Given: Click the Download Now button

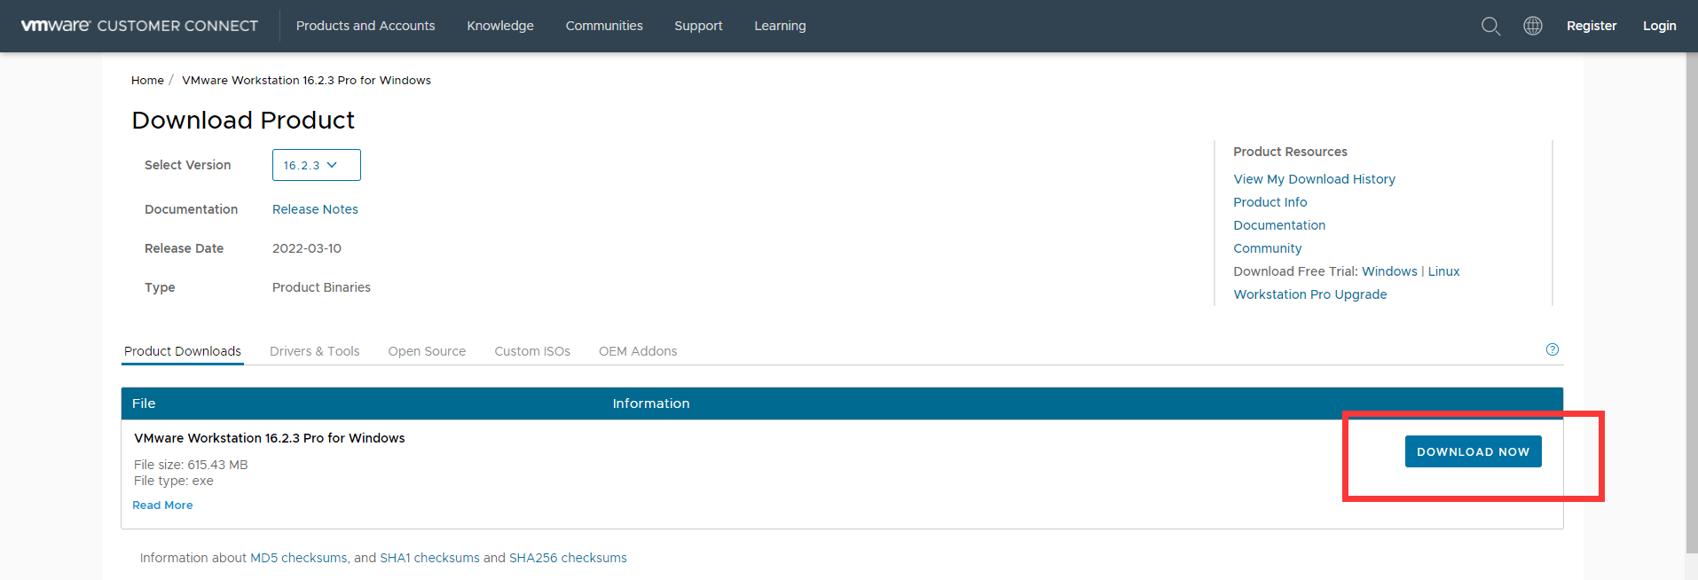Looking at the screenshot, I should click(1473, 451).
